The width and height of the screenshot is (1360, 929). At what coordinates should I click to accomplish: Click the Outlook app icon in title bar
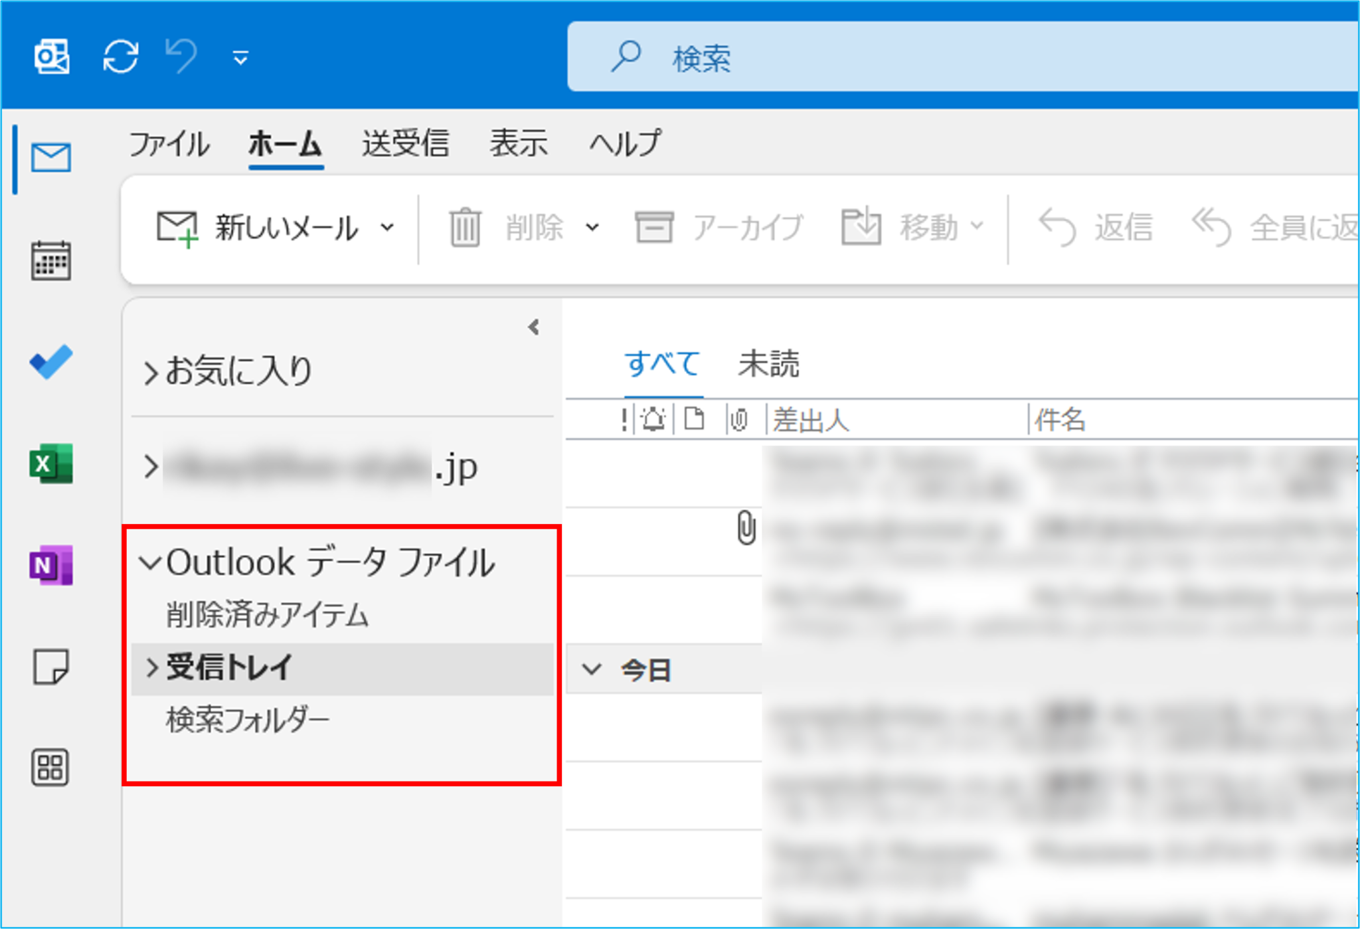(52, 56)
